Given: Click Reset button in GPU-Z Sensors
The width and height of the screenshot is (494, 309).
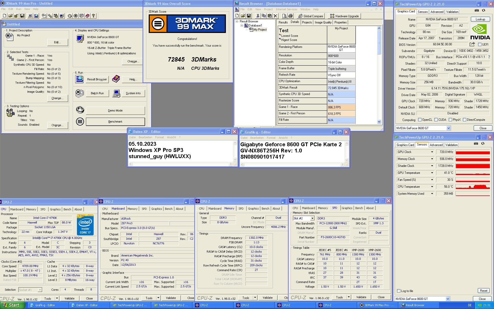Looking at the screenshot, I should (483, 291).
